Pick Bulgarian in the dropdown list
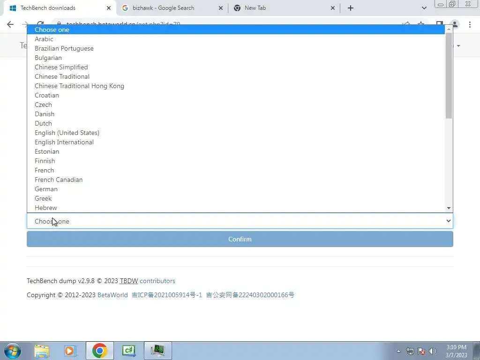 (236, 58)
